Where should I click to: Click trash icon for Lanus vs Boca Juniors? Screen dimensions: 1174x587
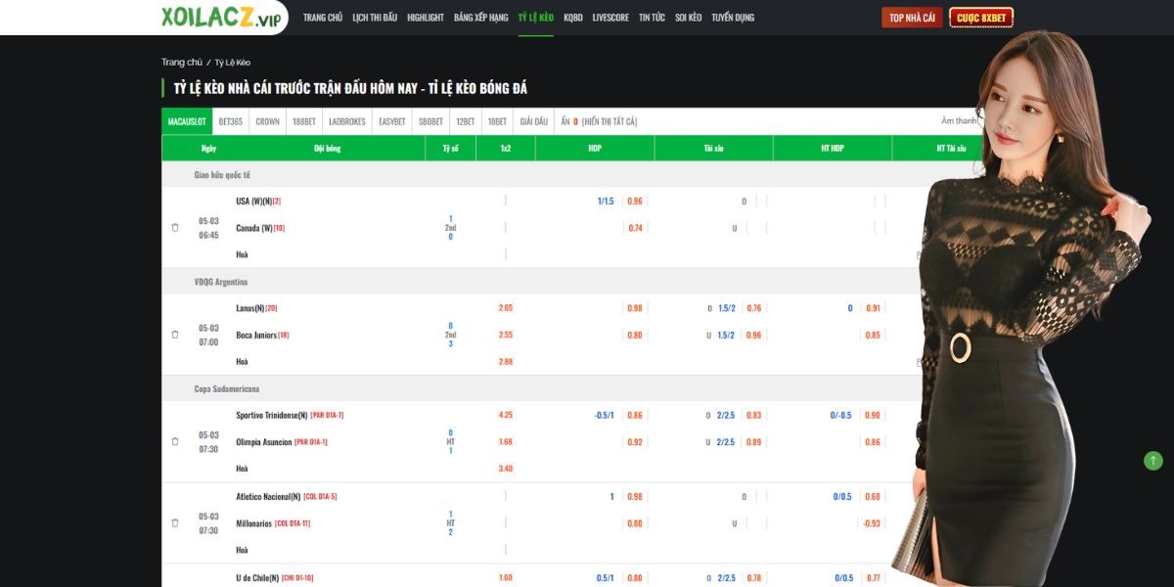(x=174, y=333)
